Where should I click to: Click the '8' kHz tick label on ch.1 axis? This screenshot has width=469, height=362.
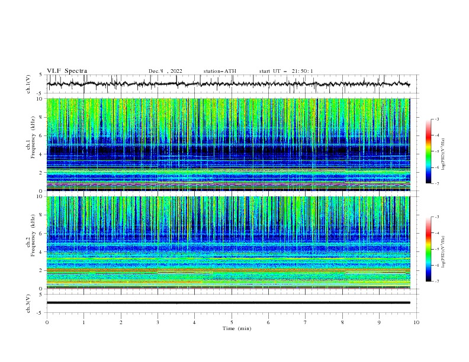click(41, 117)
